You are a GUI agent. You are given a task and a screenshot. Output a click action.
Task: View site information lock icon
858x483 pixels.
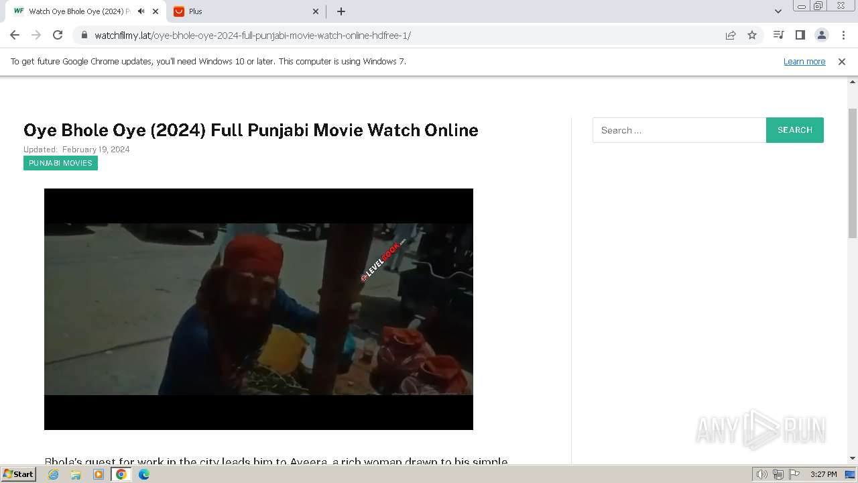point(84,35)
